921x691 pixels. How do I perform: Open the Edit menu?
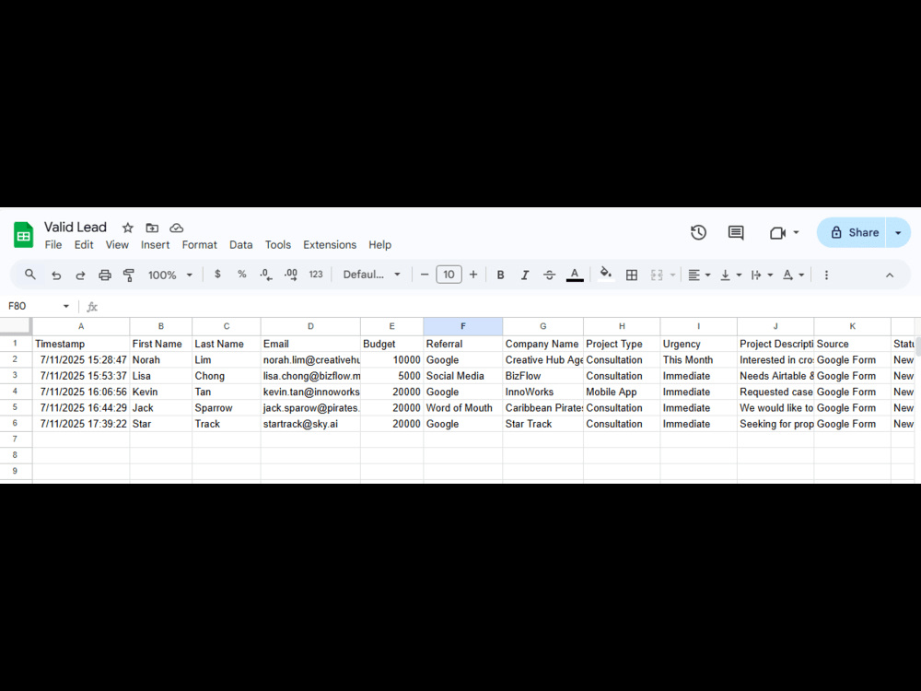coord(84,245)
